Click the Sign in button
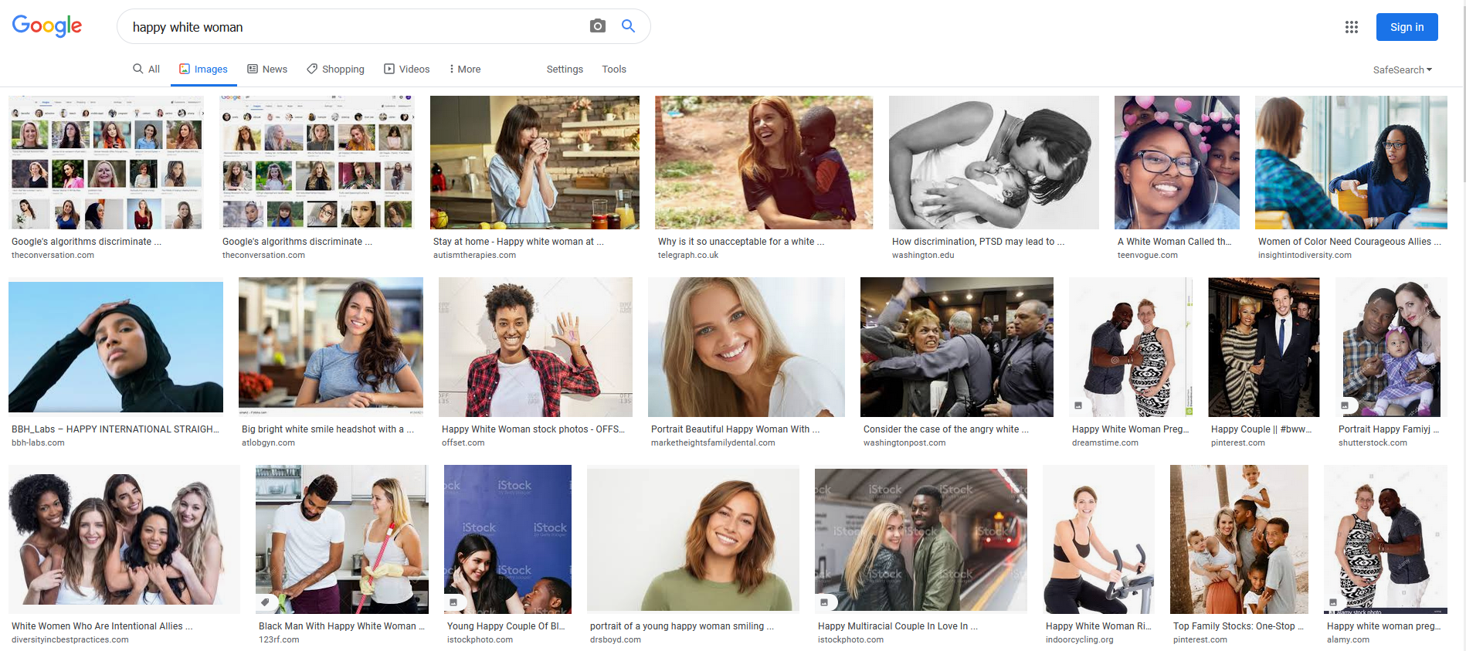Screen dimensions: 1466x651 1407,27
